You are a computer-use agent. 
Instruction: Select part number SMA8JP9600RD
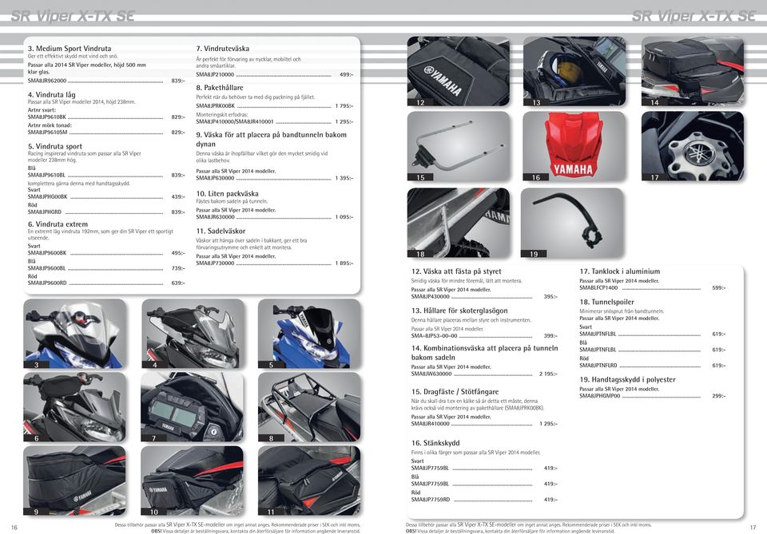[x=47, y=283]
